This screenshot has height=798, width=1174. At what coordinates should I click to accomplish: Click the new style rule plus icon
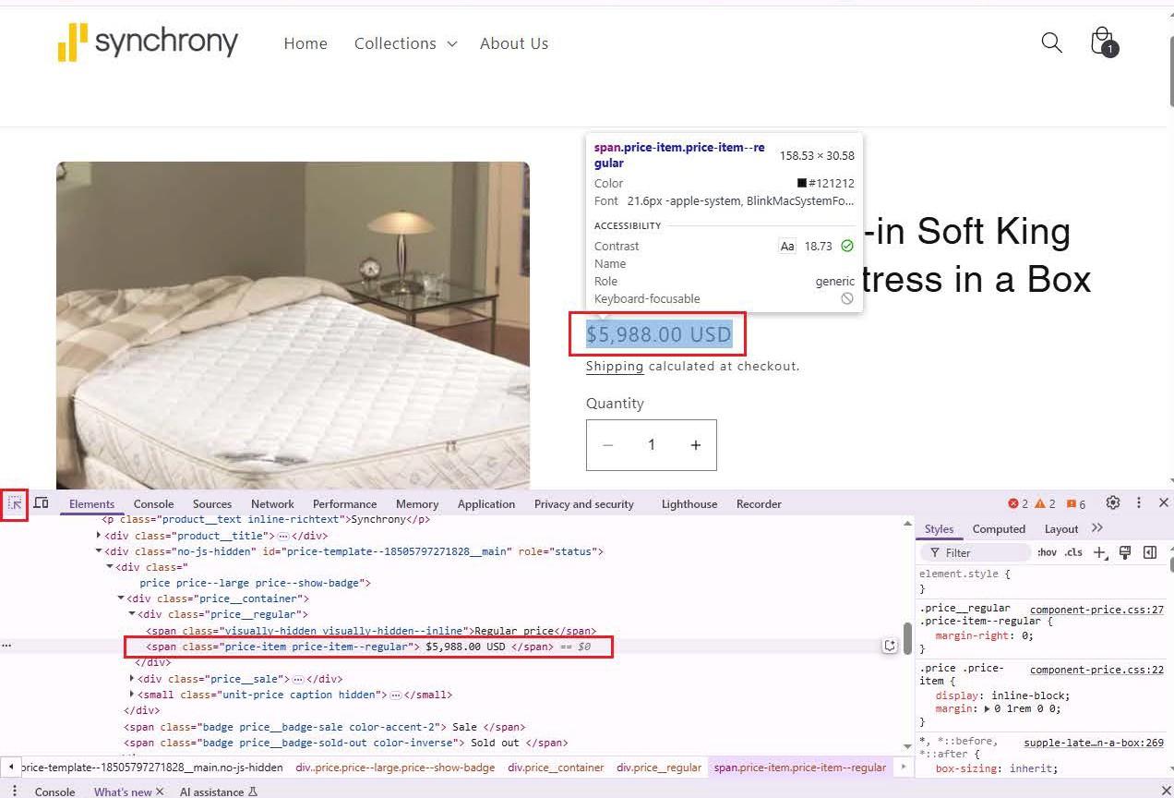1098,552
